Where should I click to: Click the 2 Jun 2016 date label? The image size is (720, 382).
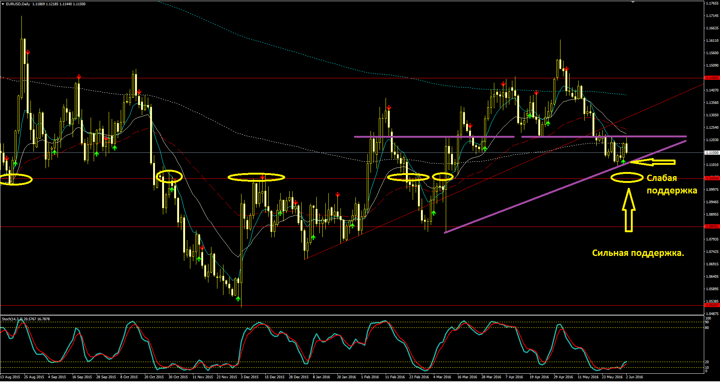(x=634, y=377)
